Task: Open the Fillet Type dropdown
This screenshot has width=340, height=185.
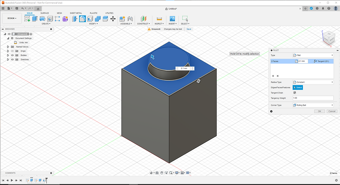Action: pos(313,55)
